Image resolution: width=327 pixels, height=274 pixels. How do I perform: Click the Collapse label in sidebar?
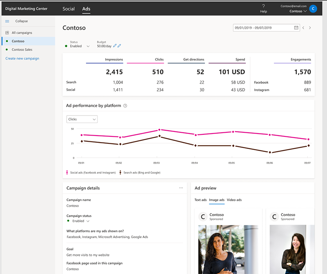click(x=22, y=21)
